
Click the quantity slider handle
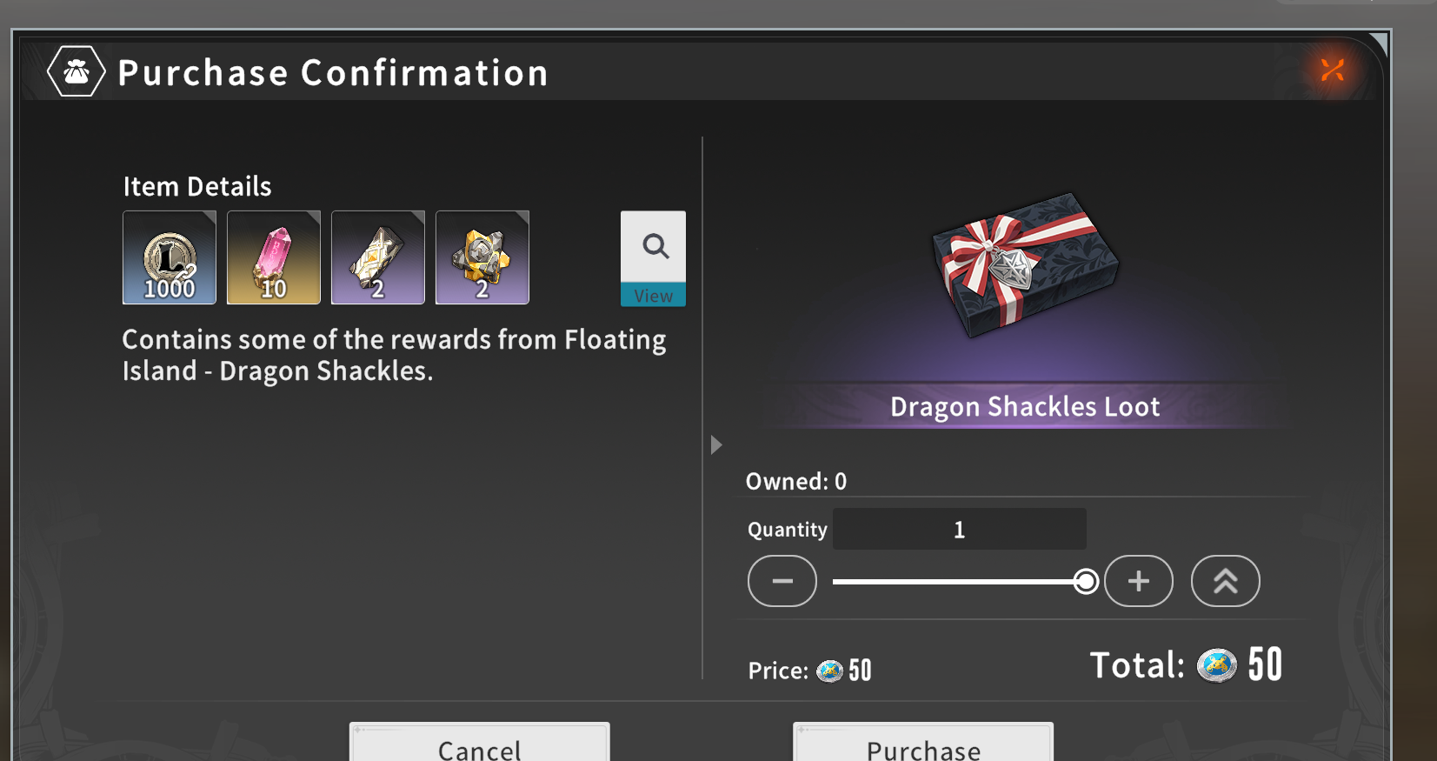click(1086, 581)
